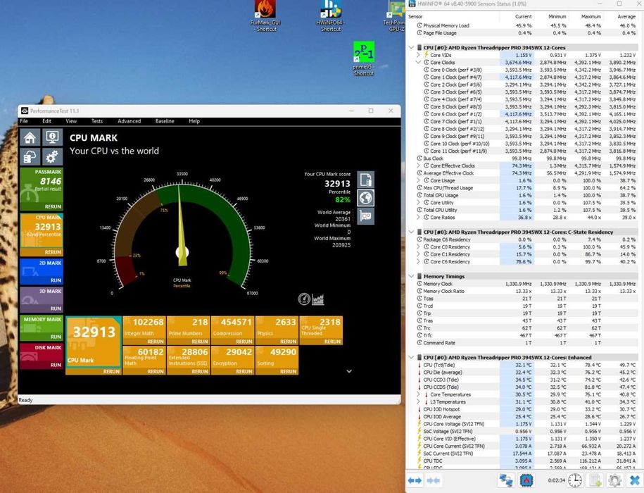The height and width of the screenshot is (493, 644).
Task: Open the HWiNFO64 desktop shortcut
Action: pyautogui.click(x=331, y=15)
